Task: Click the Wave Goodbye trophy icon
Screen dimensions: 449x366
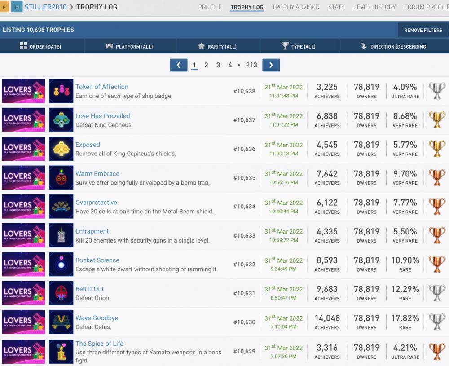Action: 61,322
